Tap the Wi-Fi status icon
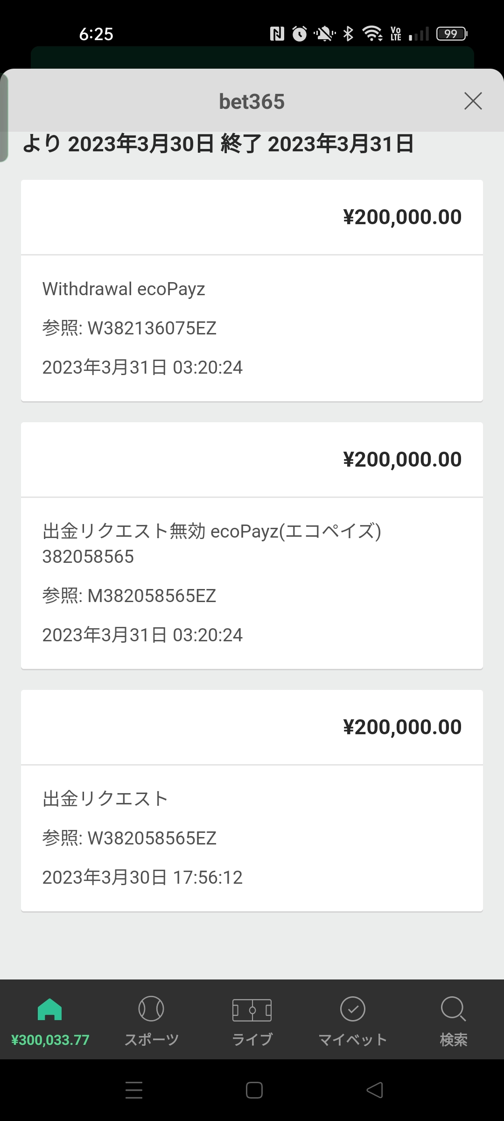Screen dimensions: 504x1121 point(372,34)
